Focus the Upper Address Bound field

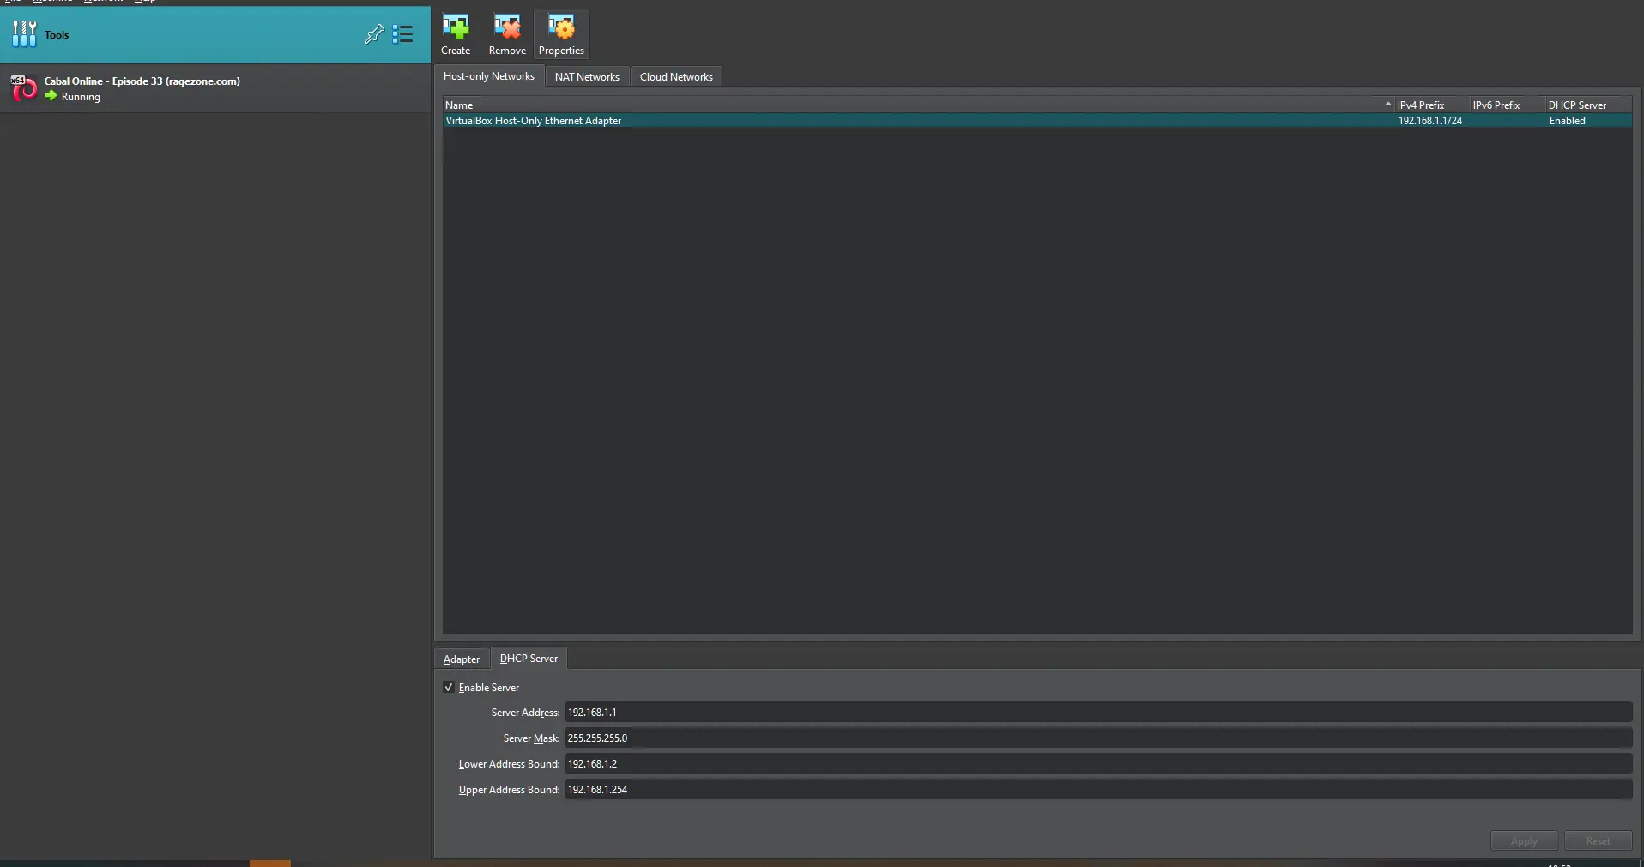(x=1098, y=790)
